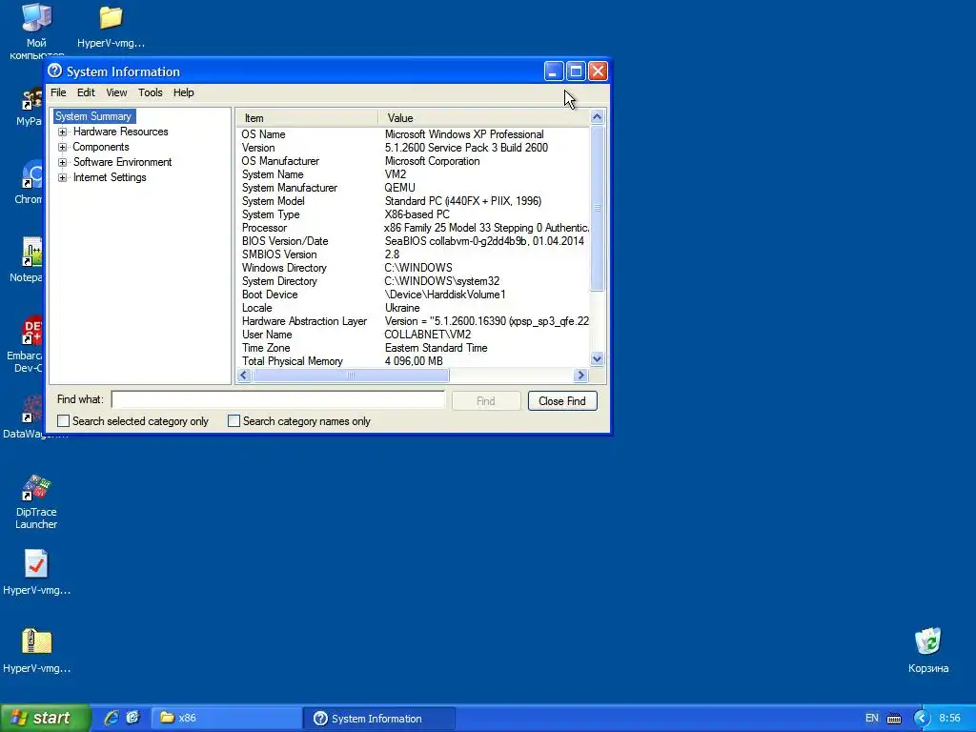
Task: Show hidden tray icons arrow
Action: coord(922,719)
